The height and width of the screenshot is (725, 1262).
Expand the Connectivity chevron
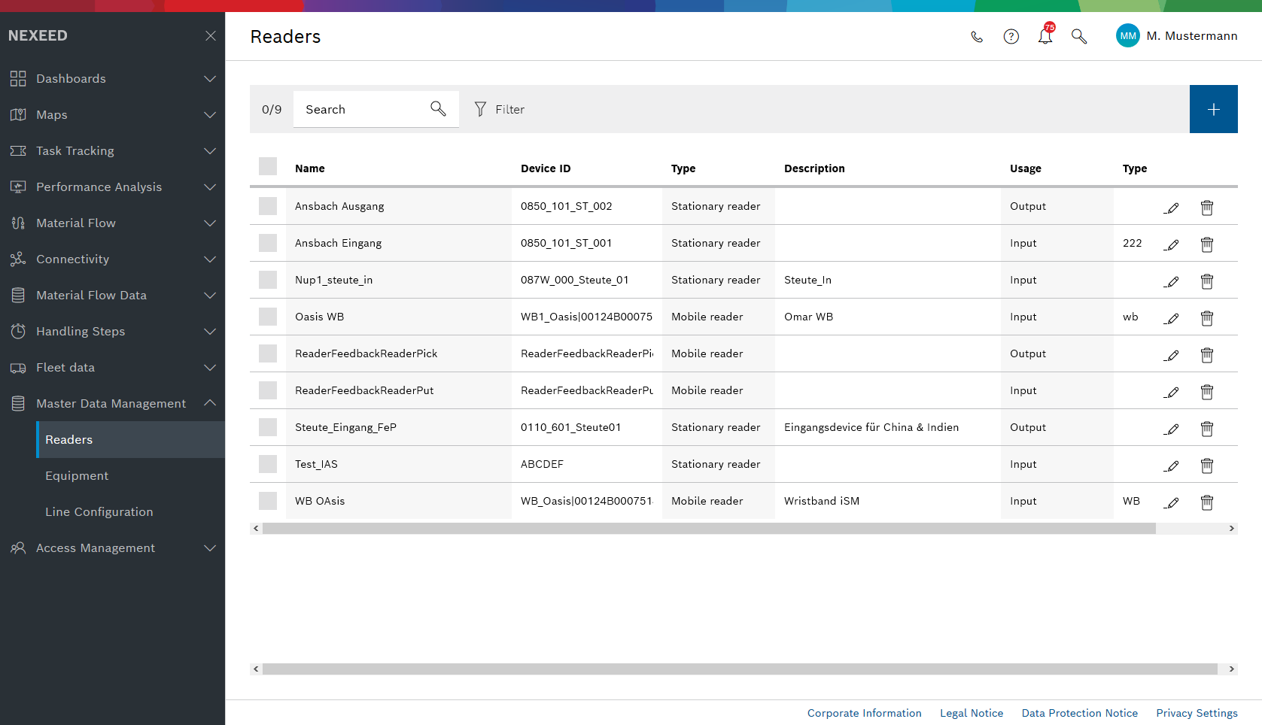tap(210, 259)
